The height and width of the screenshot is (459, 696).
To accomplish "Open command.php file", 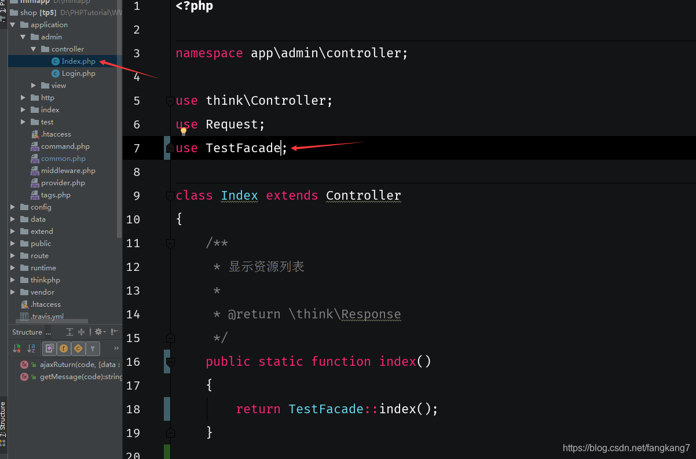I will 65,146.
